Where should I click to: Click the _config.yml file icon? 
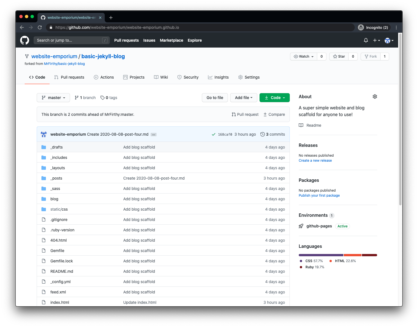coord(44,282)
